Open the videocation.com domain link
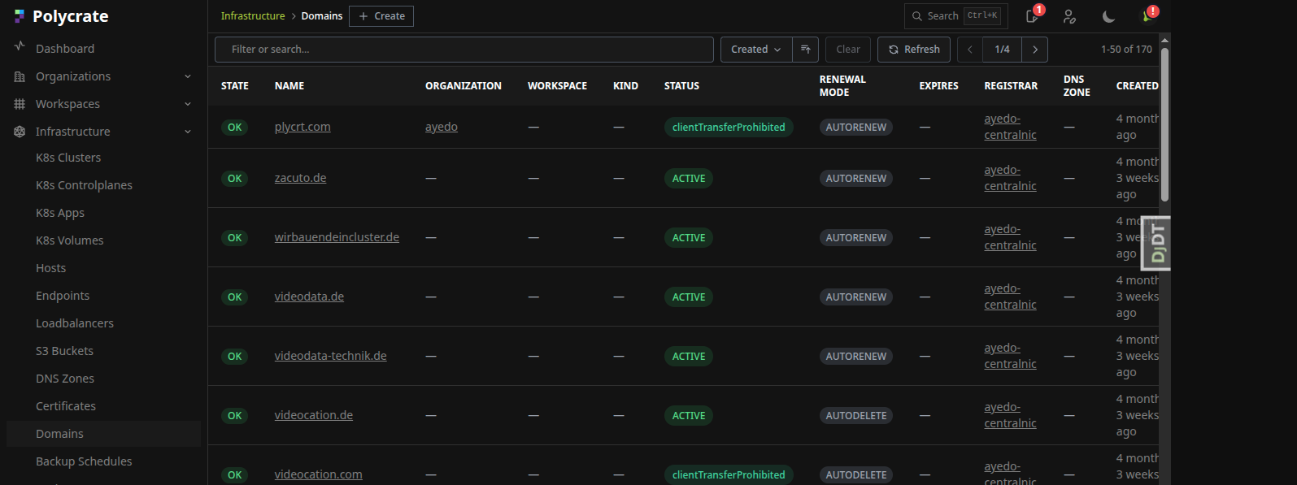Image resolution: width=1297 pixels, height=485 pixels. coord(319,474)
